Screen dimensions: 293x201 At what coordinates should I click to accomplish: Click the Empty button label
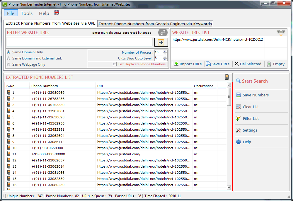click(279, 64)
